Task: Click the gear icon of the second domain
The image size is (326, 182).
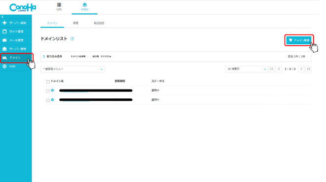Action: click(x=52, y=99)
